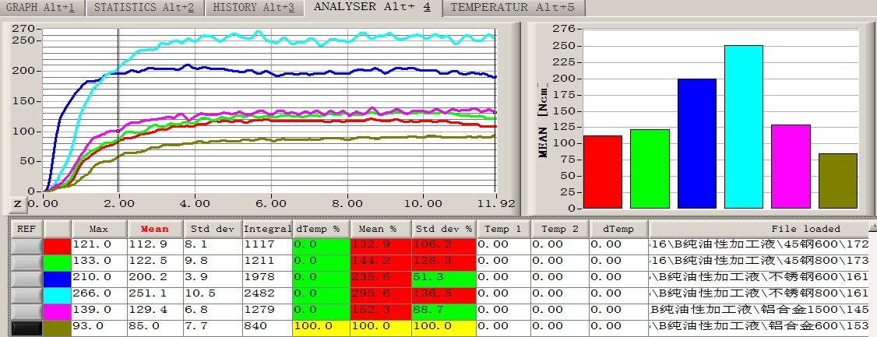
Task: Click the red color swatch in the table
Action: tap(58, 245)
